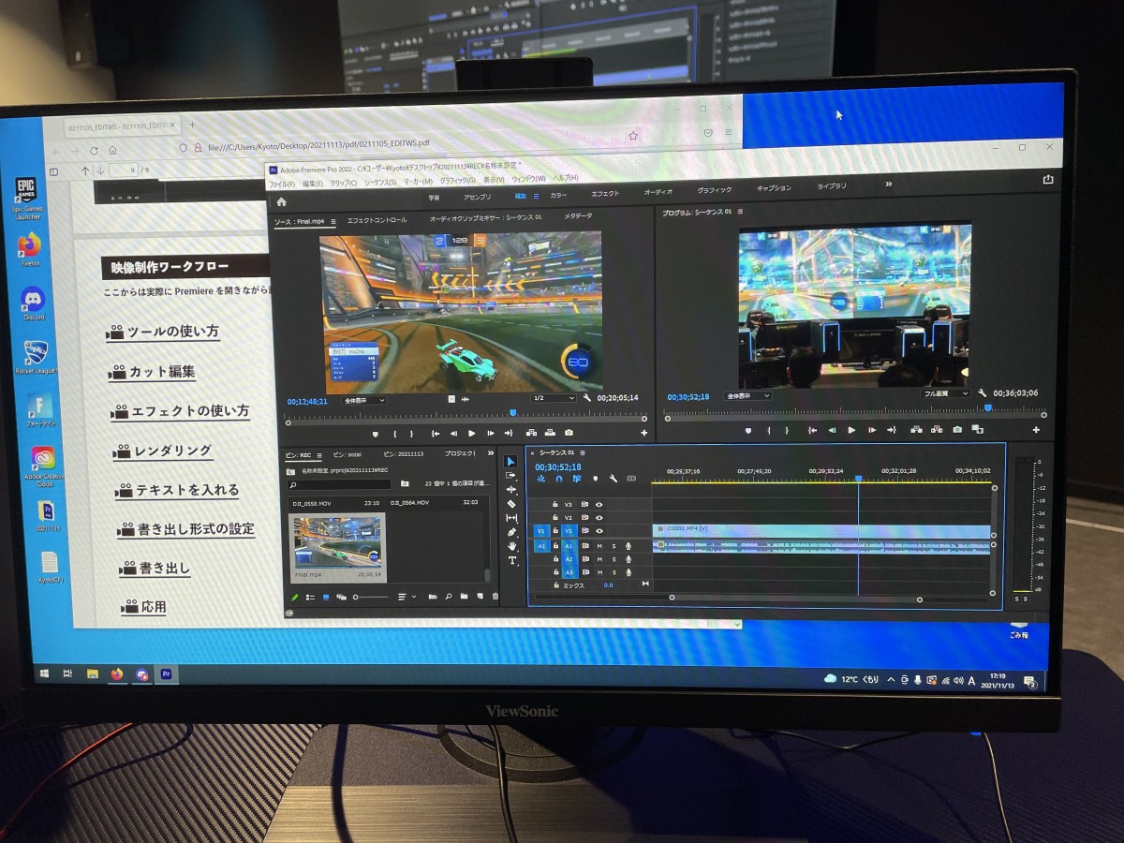
Task: Toggle the Snap magnet icon in timeline
Action: (559, 479)
